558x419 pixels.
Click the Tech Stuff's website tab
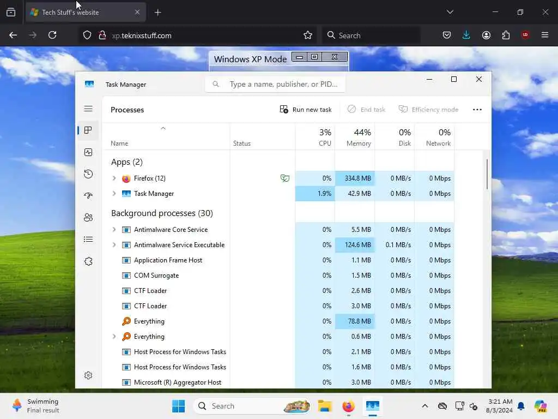coord(86,13)
